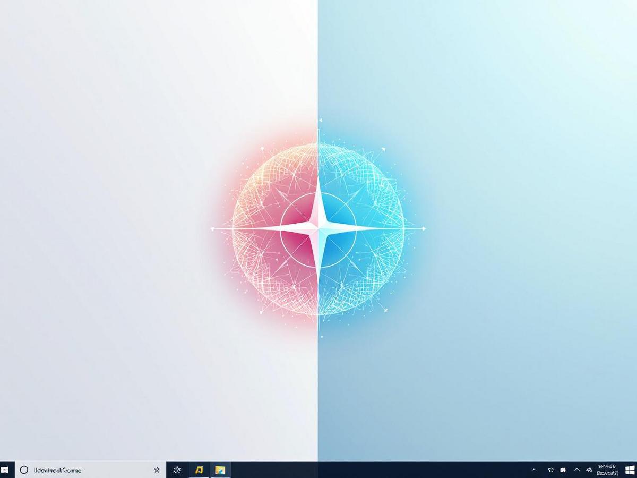Click the star icon inside search box
This screenshot has height=478, width=637.
(x=157, y=470)
